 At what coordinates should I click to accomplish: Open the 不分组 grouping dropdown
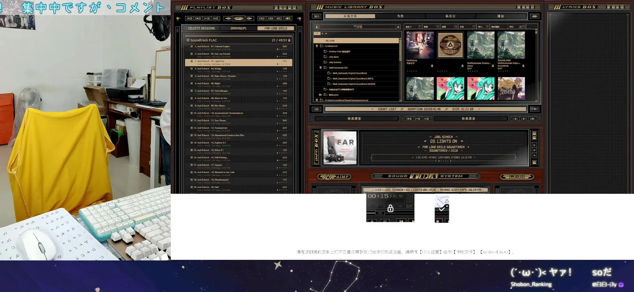(x=357, y=27)
